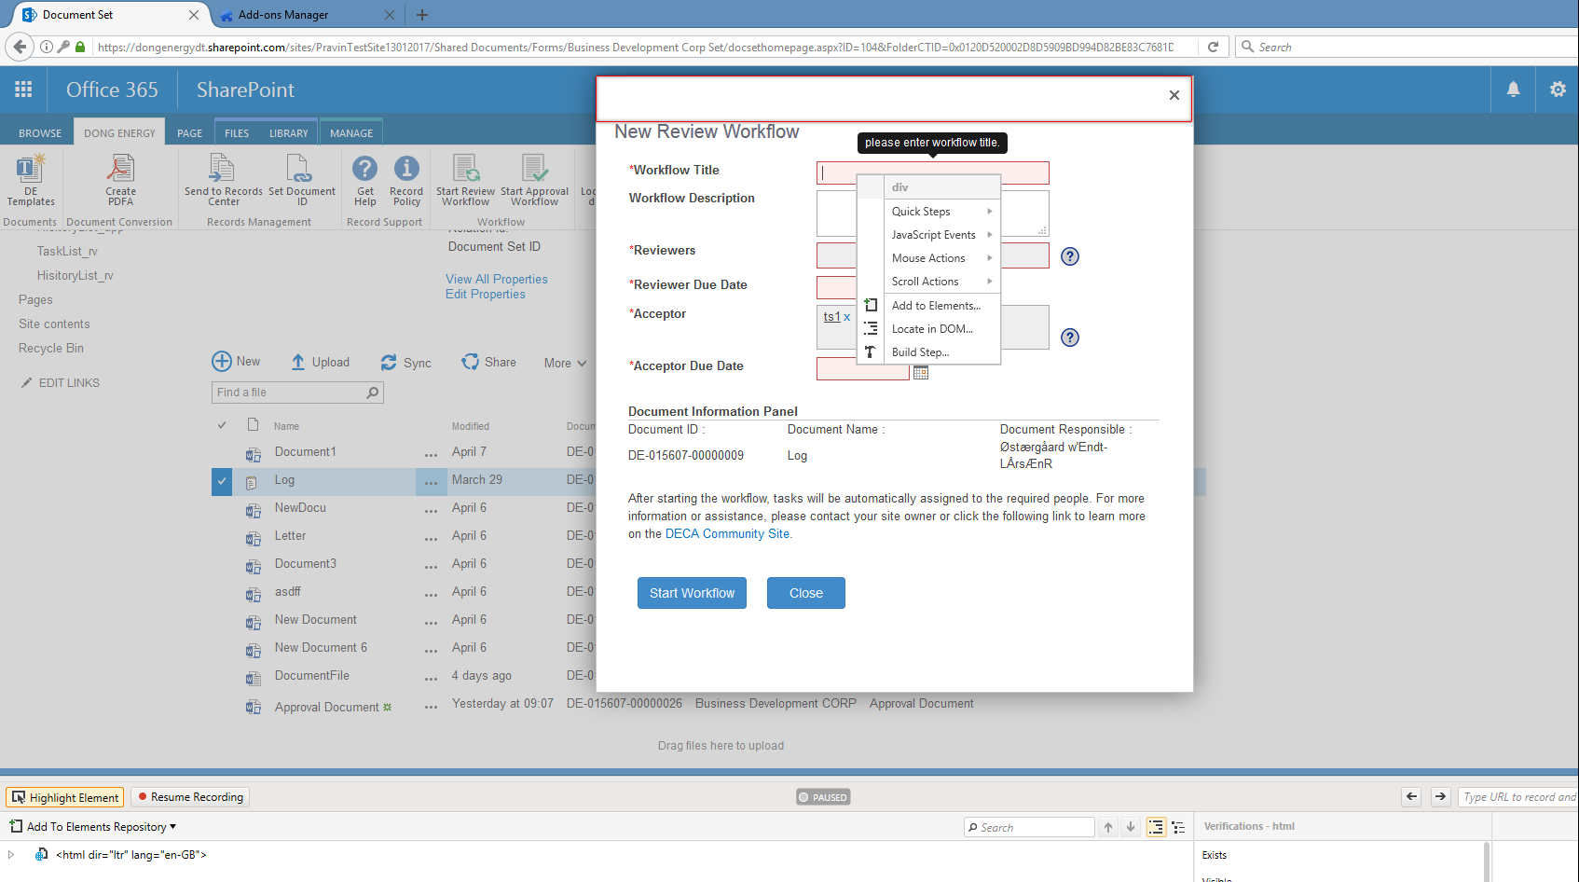Uncheck the selected Log row checkbox
The height and width of the screenshot is (882, 1579).
click(222, 481)
